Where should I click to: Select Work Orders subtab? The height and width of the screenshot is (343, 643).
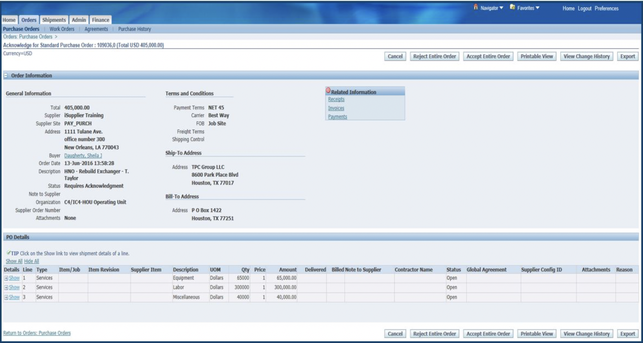tap(62, 29)
